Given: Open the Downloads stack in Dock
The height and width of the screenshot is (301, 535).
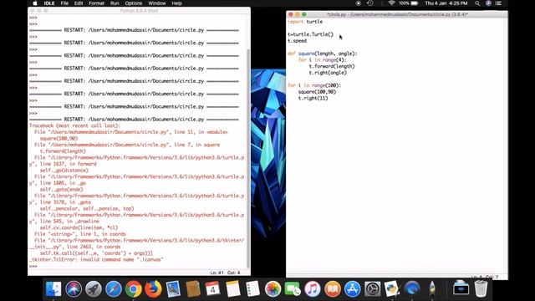Looking at the screenshot, I should click(x=461, y=289).
